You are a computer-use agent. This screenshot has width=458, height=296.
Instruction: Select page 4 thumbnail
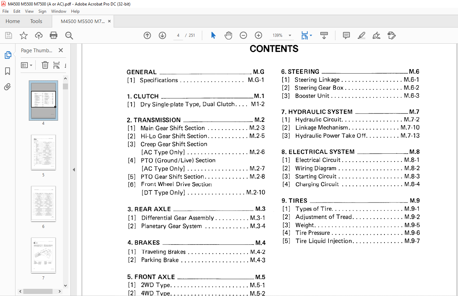[43, 100]
